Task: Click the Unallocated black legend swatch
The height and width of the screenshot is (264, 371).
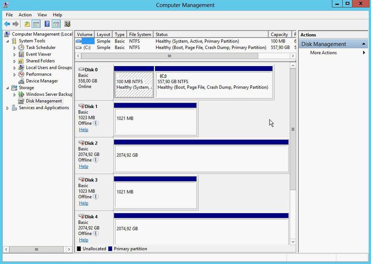Action: pyautogui.click(x=79, y=249)
